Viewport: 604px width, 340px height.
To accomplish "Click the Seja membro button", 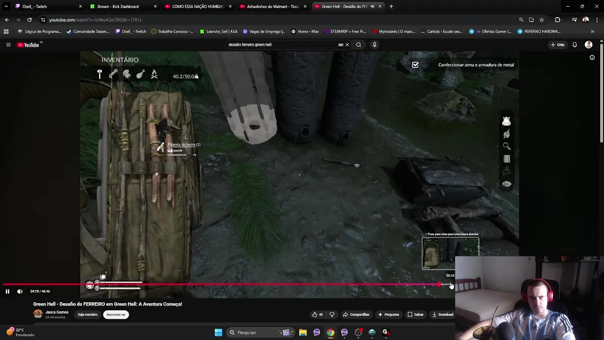I will [87, 314].
